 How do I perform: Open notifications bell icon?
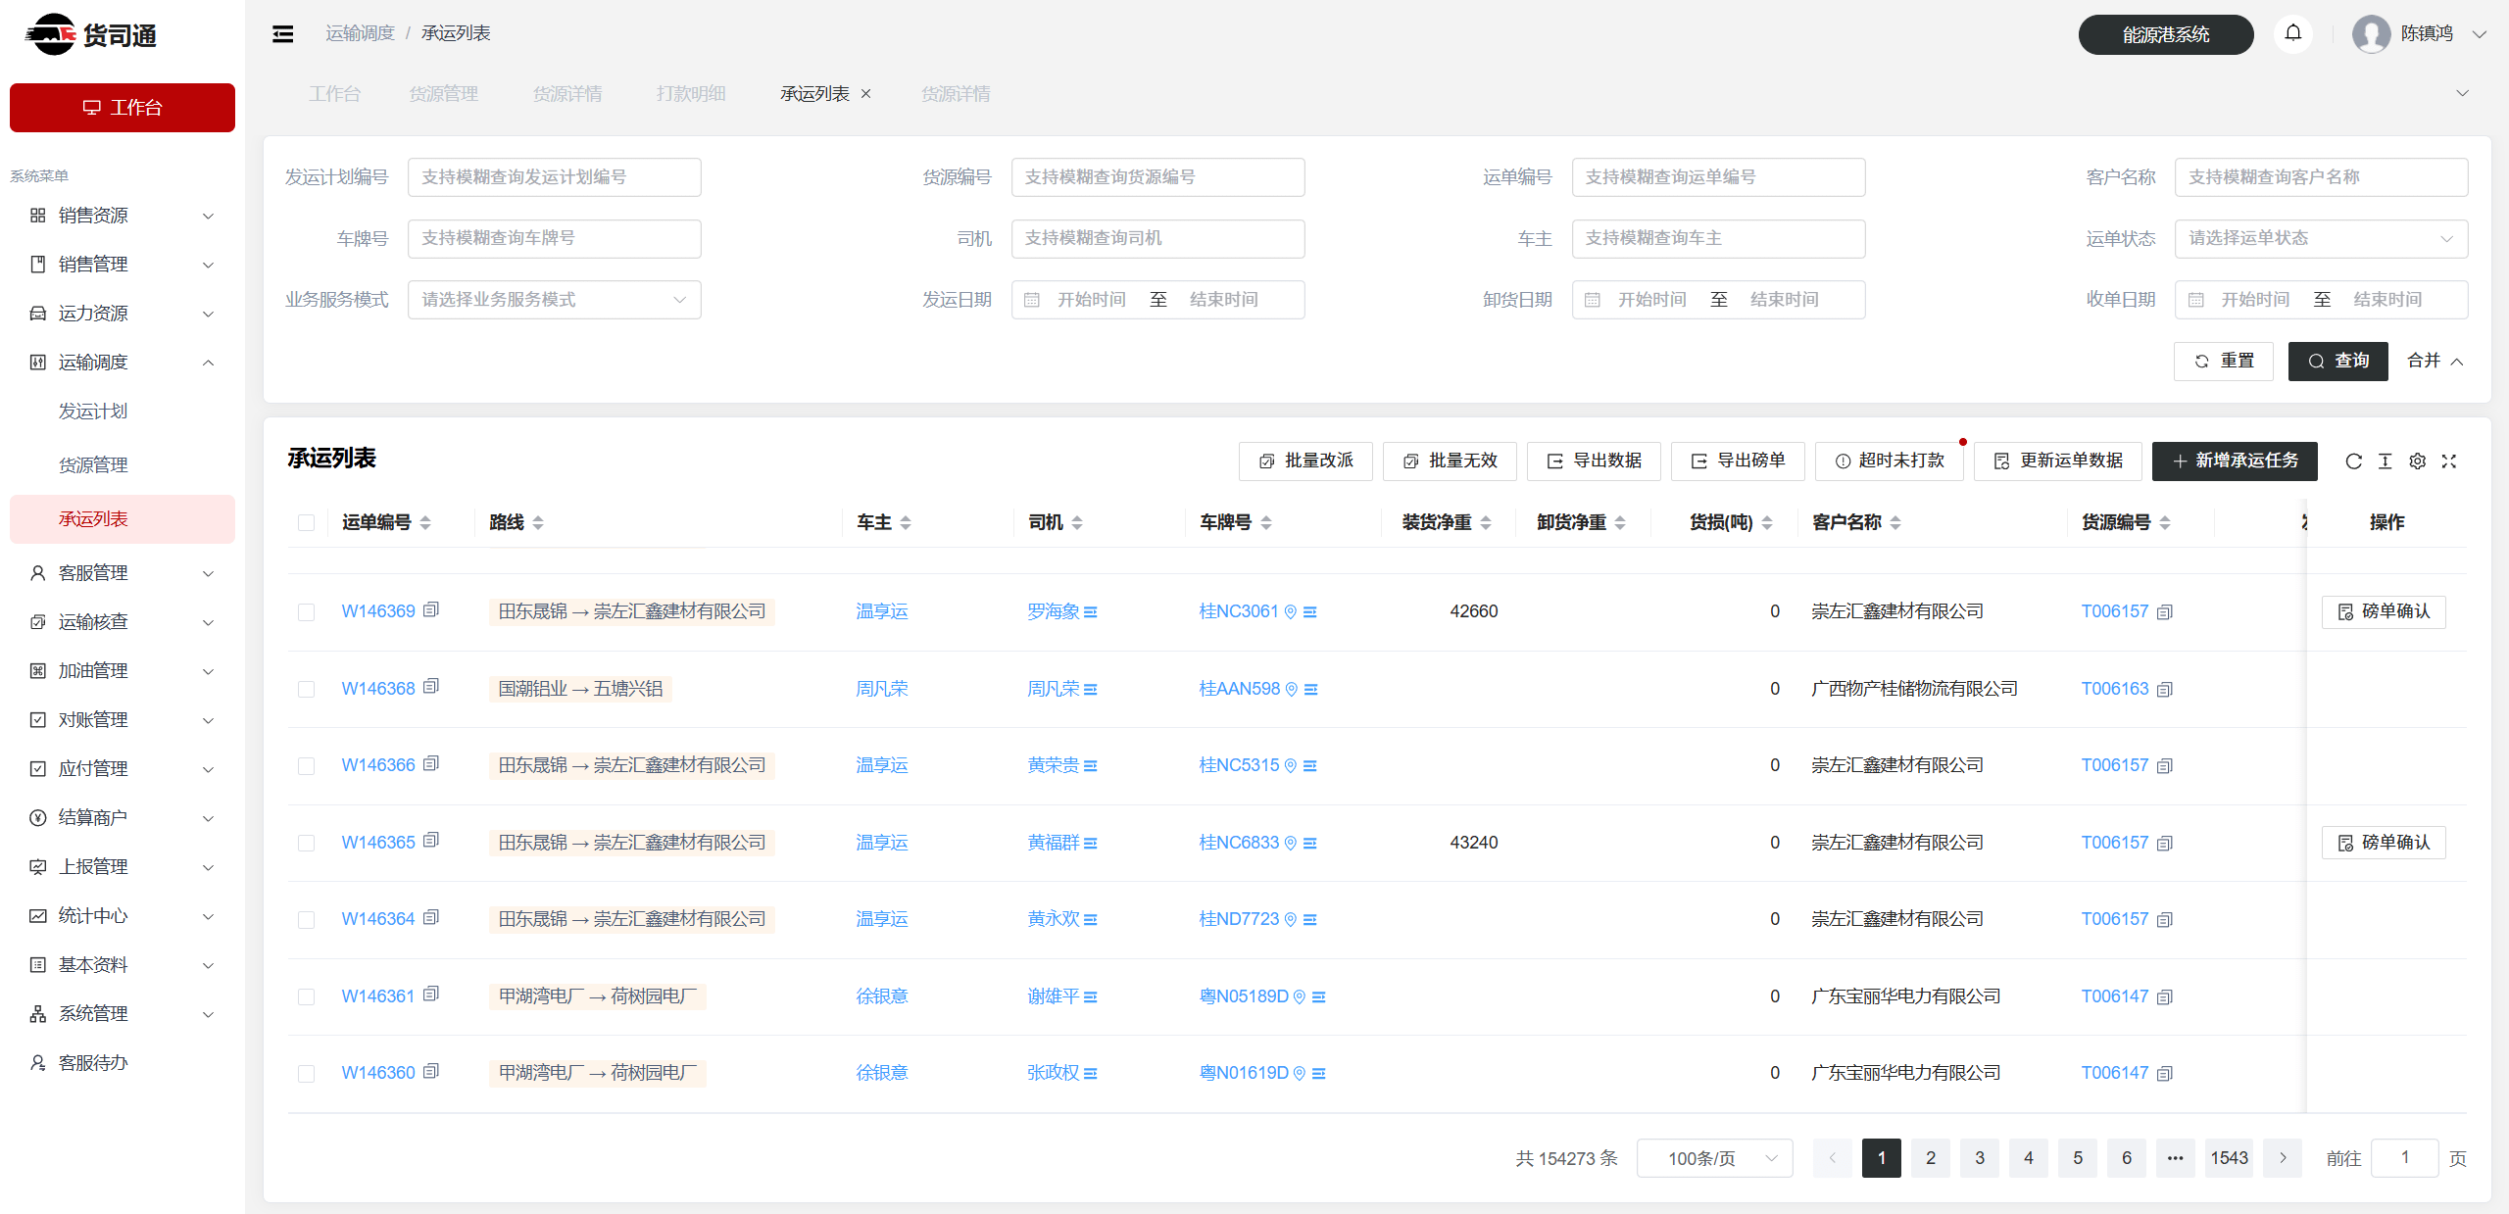tap(2293, 33)
